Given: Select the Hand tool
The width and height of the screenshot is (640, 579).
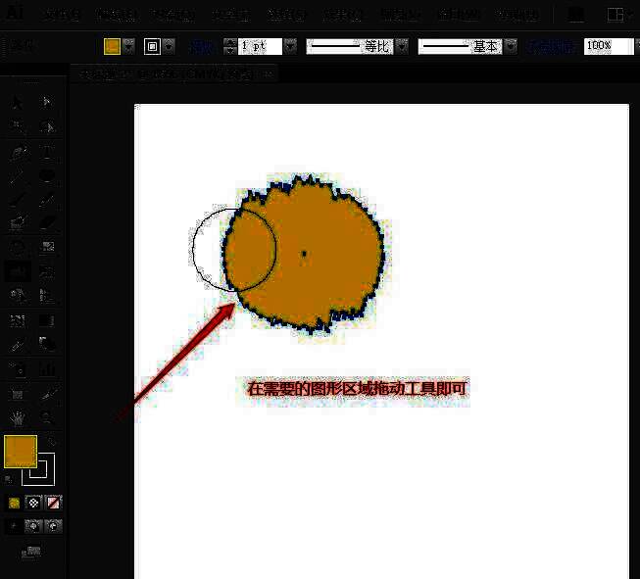Looking at the screenshot, I should tap(17, 418).
